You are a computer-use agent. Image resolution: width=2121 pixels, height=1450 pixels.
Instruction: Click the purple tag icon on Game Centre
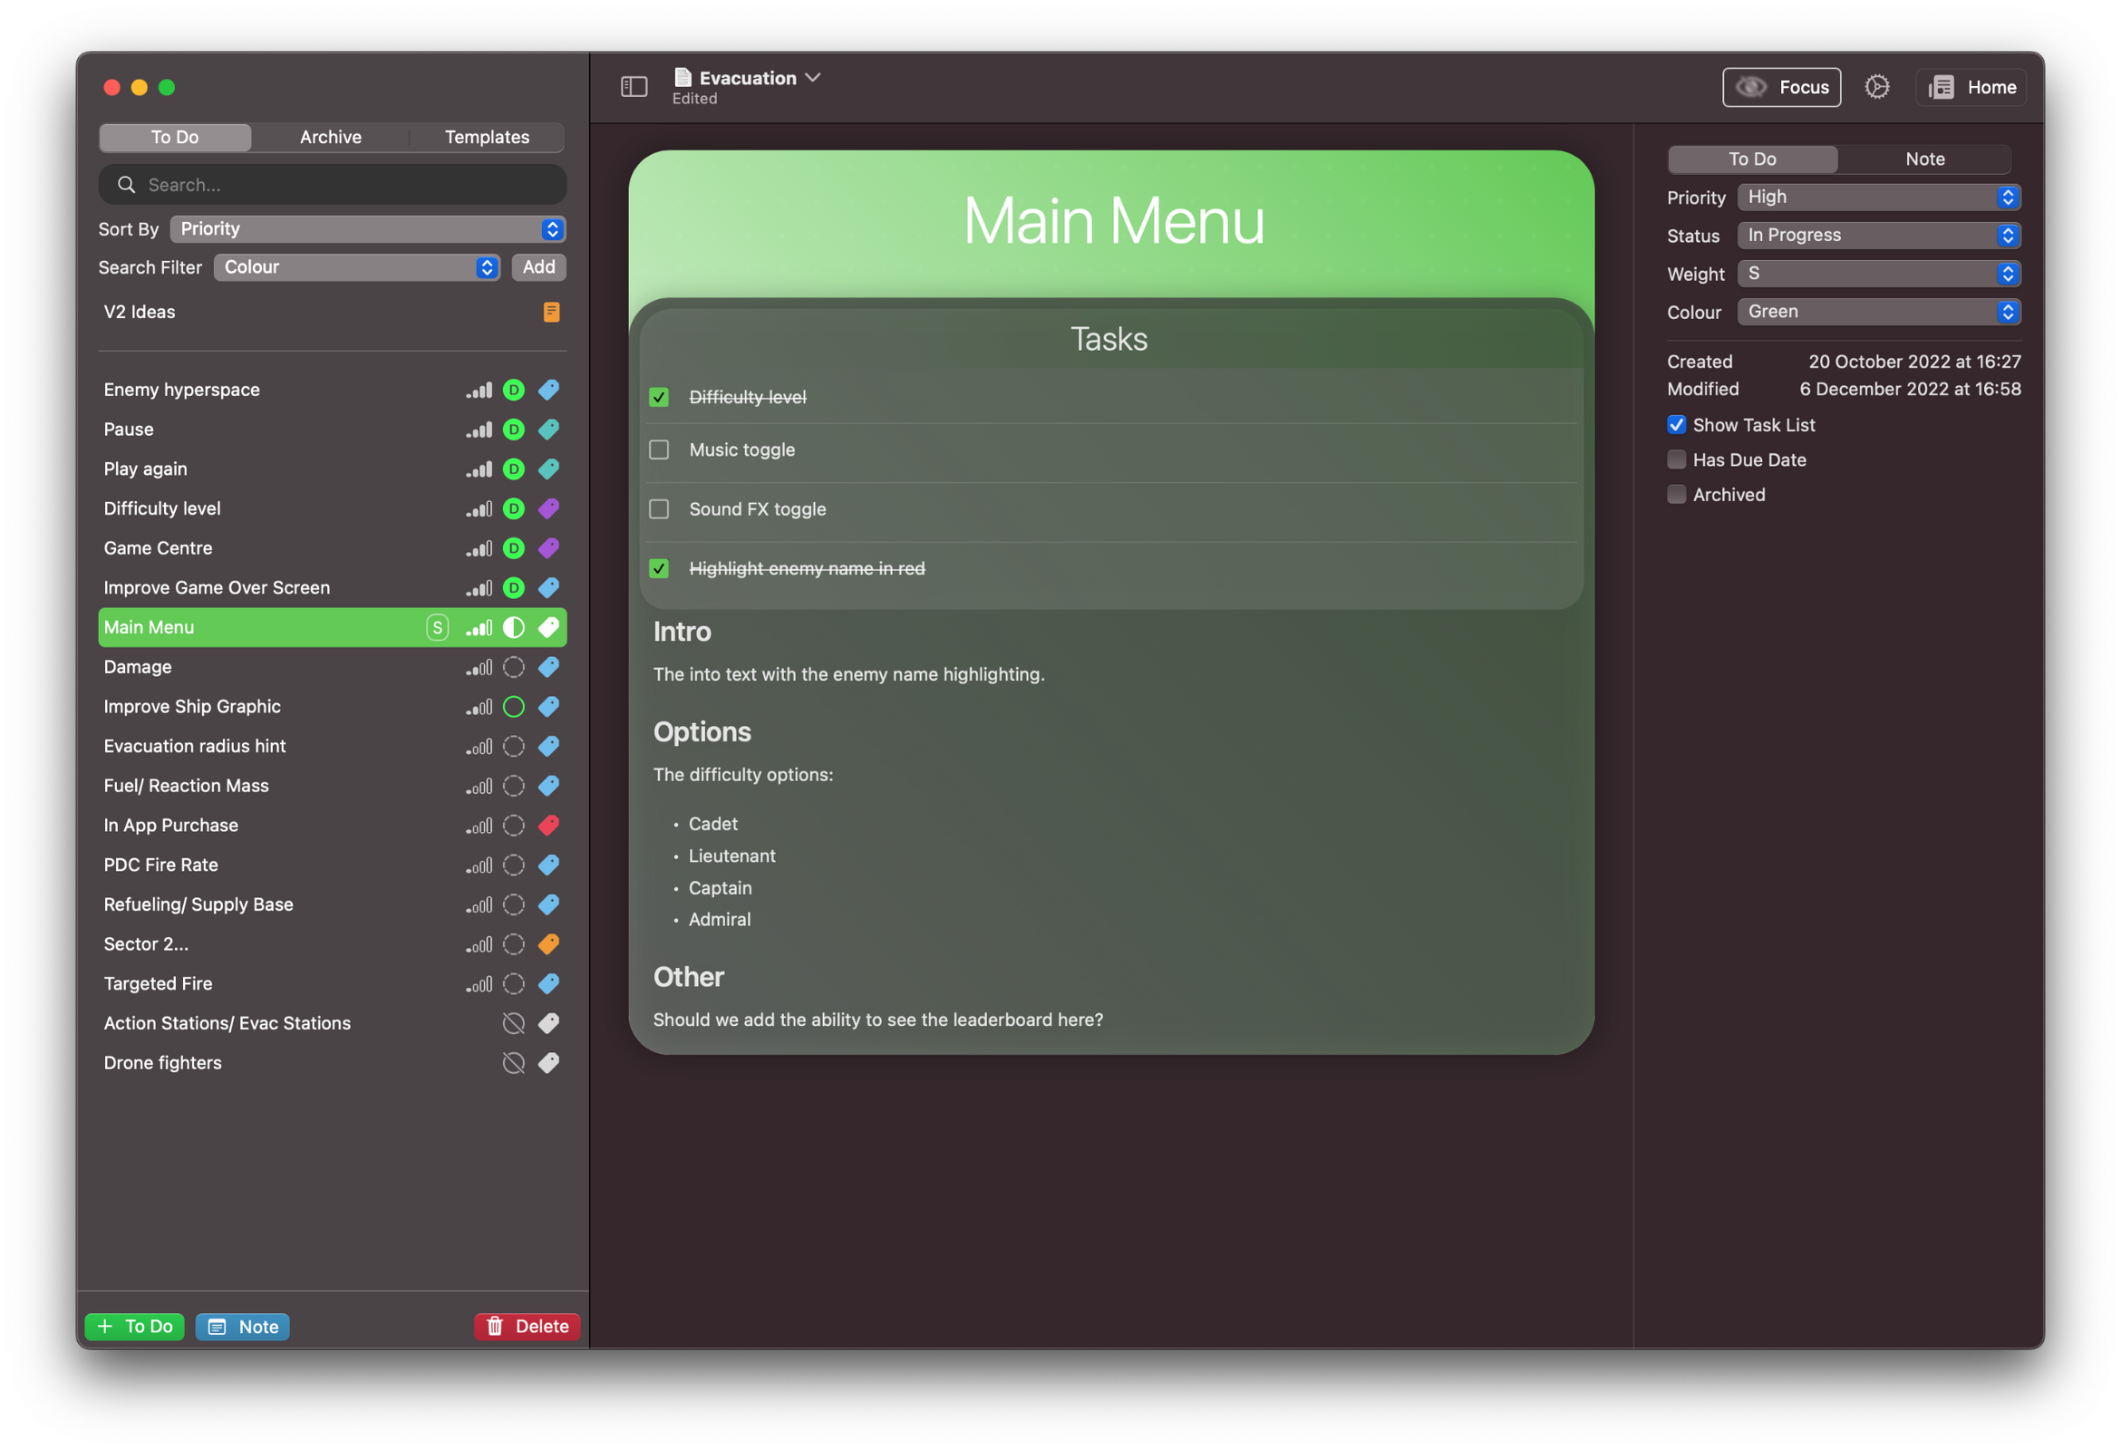(548, 547)
